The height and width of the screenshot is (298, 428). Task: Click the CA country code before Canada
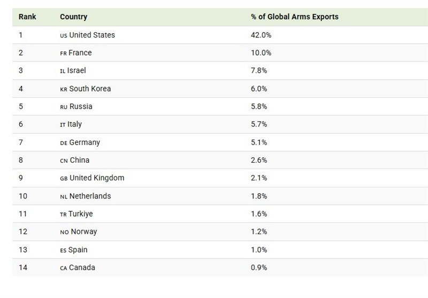pyautogui.click(x=63, y=268)
